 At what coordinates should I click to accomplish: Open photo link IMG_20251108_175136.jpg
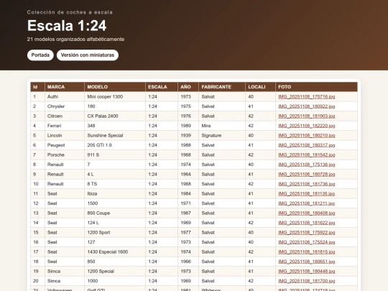tap(306, 165)
